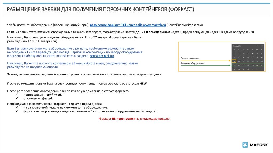Click bold text 'до 17 00 понедельника'
Viewport: 273px width, 153px height.
coord(153,32)
